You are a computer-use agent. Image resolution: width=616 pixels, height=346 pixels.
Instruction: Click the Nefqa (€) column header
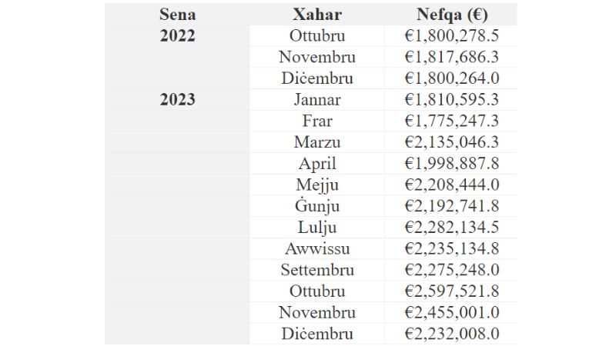[450, 15]
